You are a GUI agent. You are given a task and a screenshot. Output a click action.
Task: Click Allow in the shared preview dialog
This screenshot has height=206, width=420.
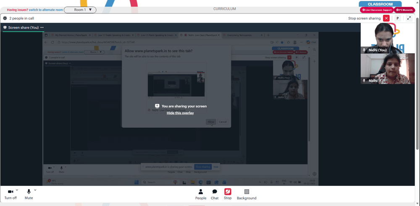tap(211, 122)
